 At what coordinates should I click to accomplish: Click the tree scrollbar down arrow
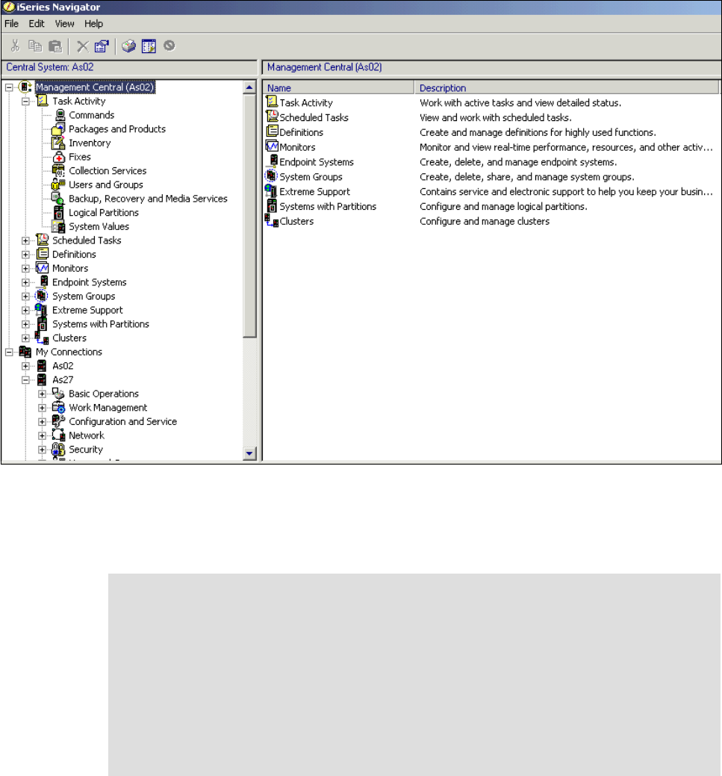point(249,453)
